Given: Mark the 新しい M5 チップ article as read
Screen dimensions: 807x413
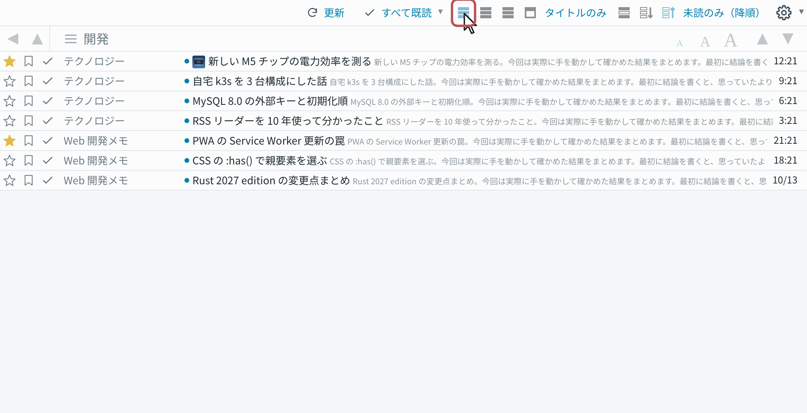Looking at the screenshot, I should tap(48, 61).
